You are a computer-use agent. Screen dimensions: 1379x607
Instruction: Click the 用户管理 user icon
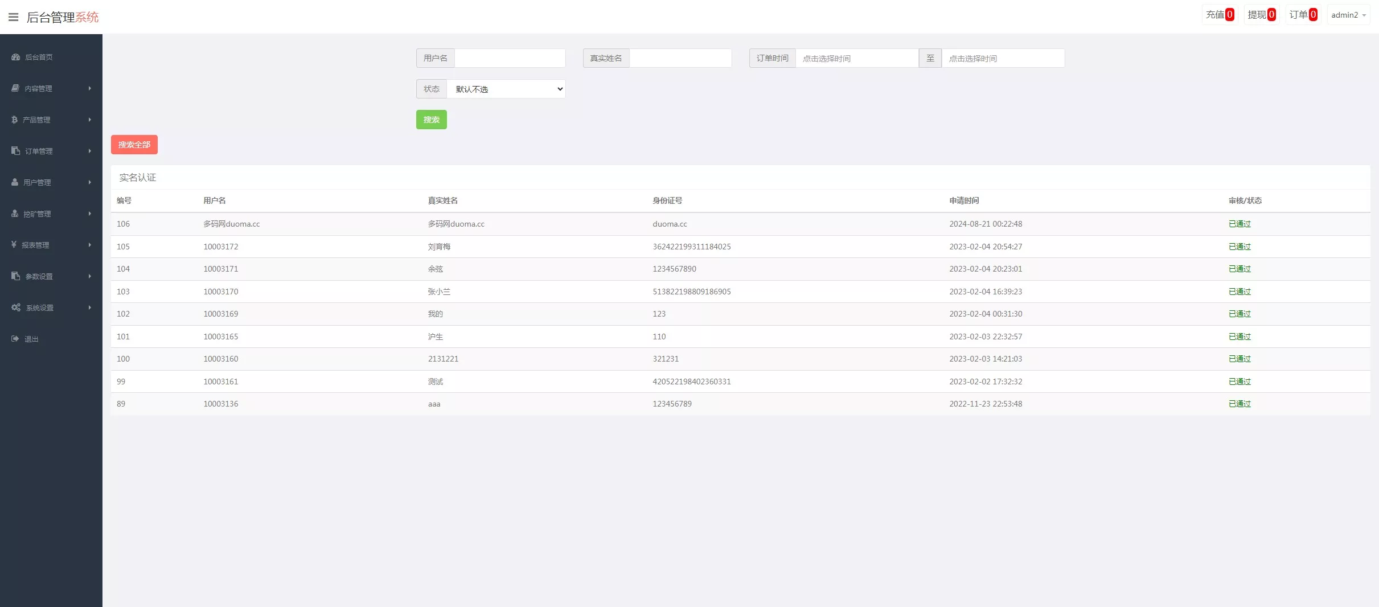[15, 182]
